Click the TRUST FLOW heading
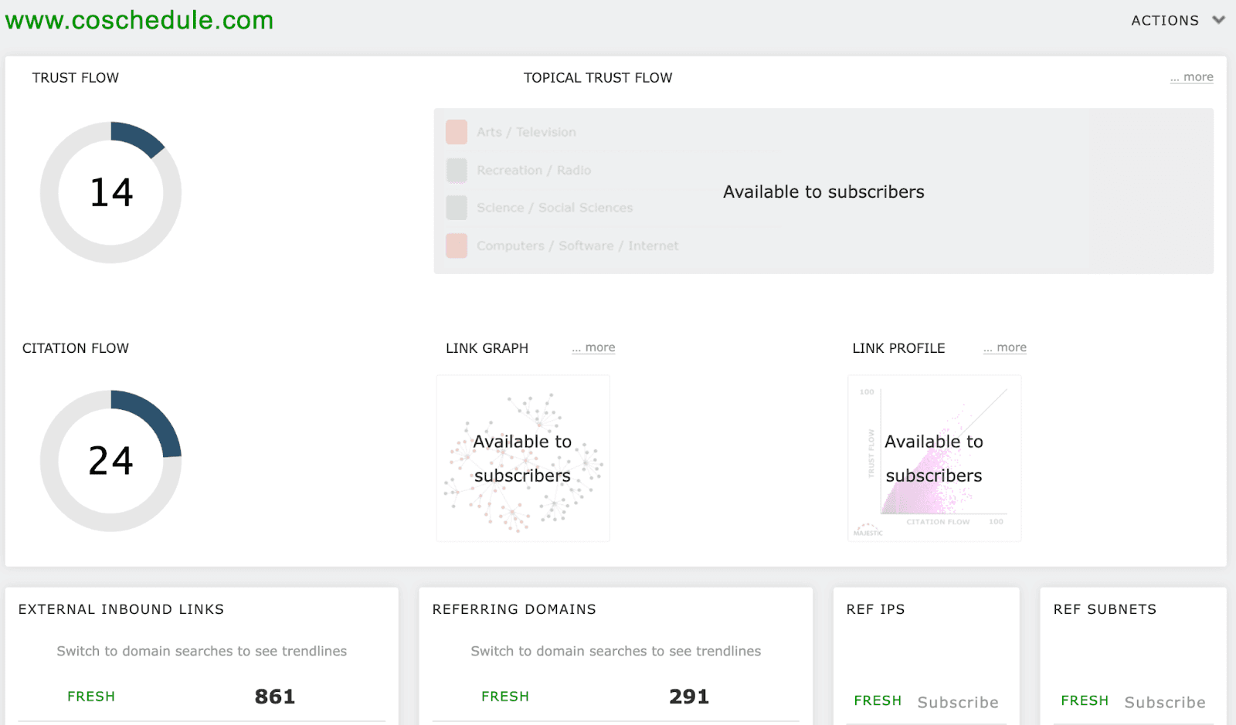The image size is (1236, 725). pos(76,78)
